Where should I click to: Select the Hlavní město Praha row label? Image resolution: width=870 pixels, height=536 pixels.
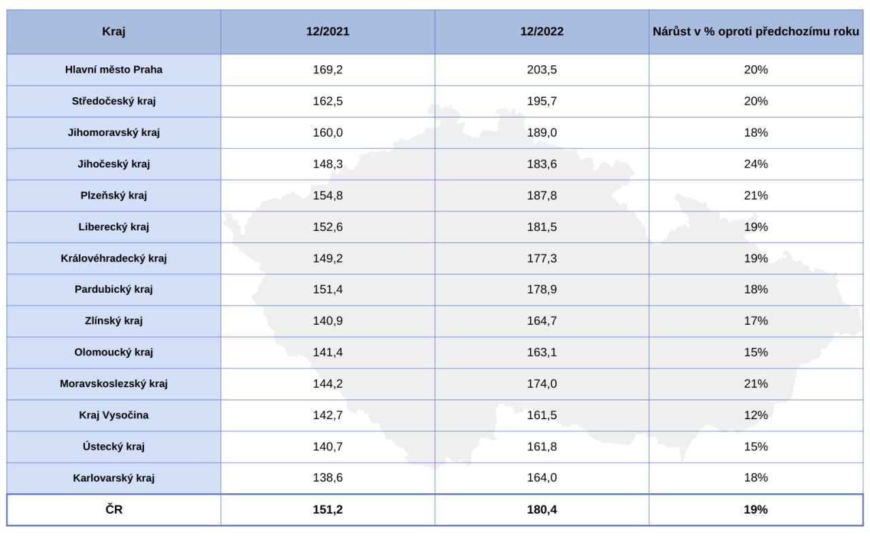[x=114, y=69]
